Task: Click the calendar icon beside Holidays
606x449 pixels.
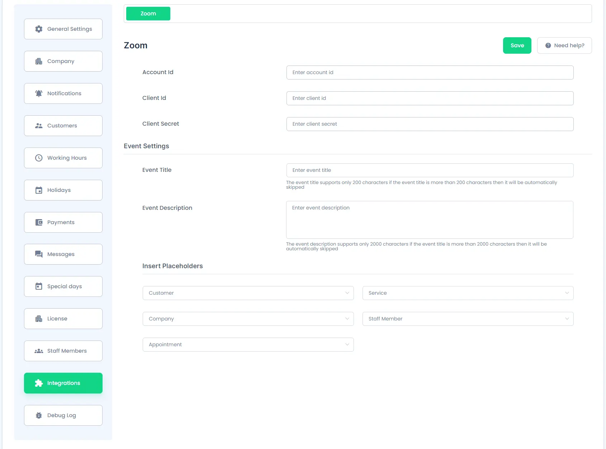Action: coord(39,190)
